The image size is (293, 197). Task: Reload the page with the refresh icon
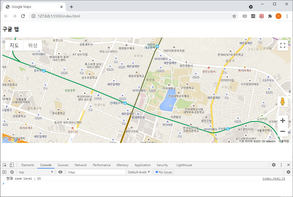click(23, 16)
